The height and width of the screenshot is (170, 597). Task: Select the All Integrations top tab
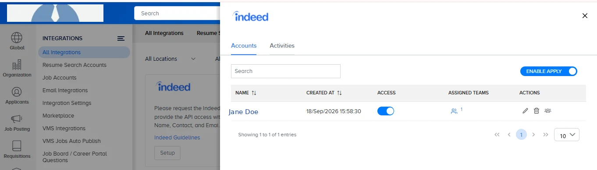[164, 33]
